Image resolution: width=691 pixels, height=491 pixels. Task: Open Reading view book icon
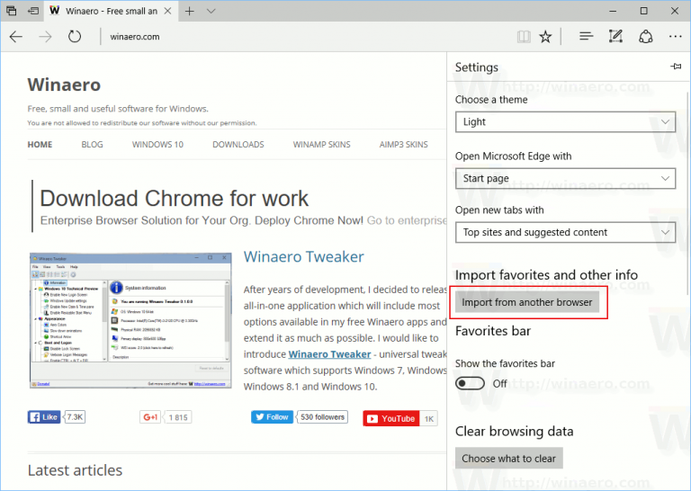pos(524,37)
